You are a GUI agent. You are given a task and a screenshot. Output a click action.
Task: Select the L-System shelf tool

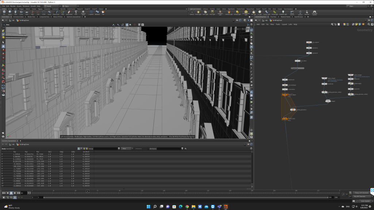91,13
